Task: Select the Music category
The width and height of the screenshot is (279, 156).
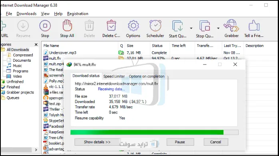Action: (17, 66)
